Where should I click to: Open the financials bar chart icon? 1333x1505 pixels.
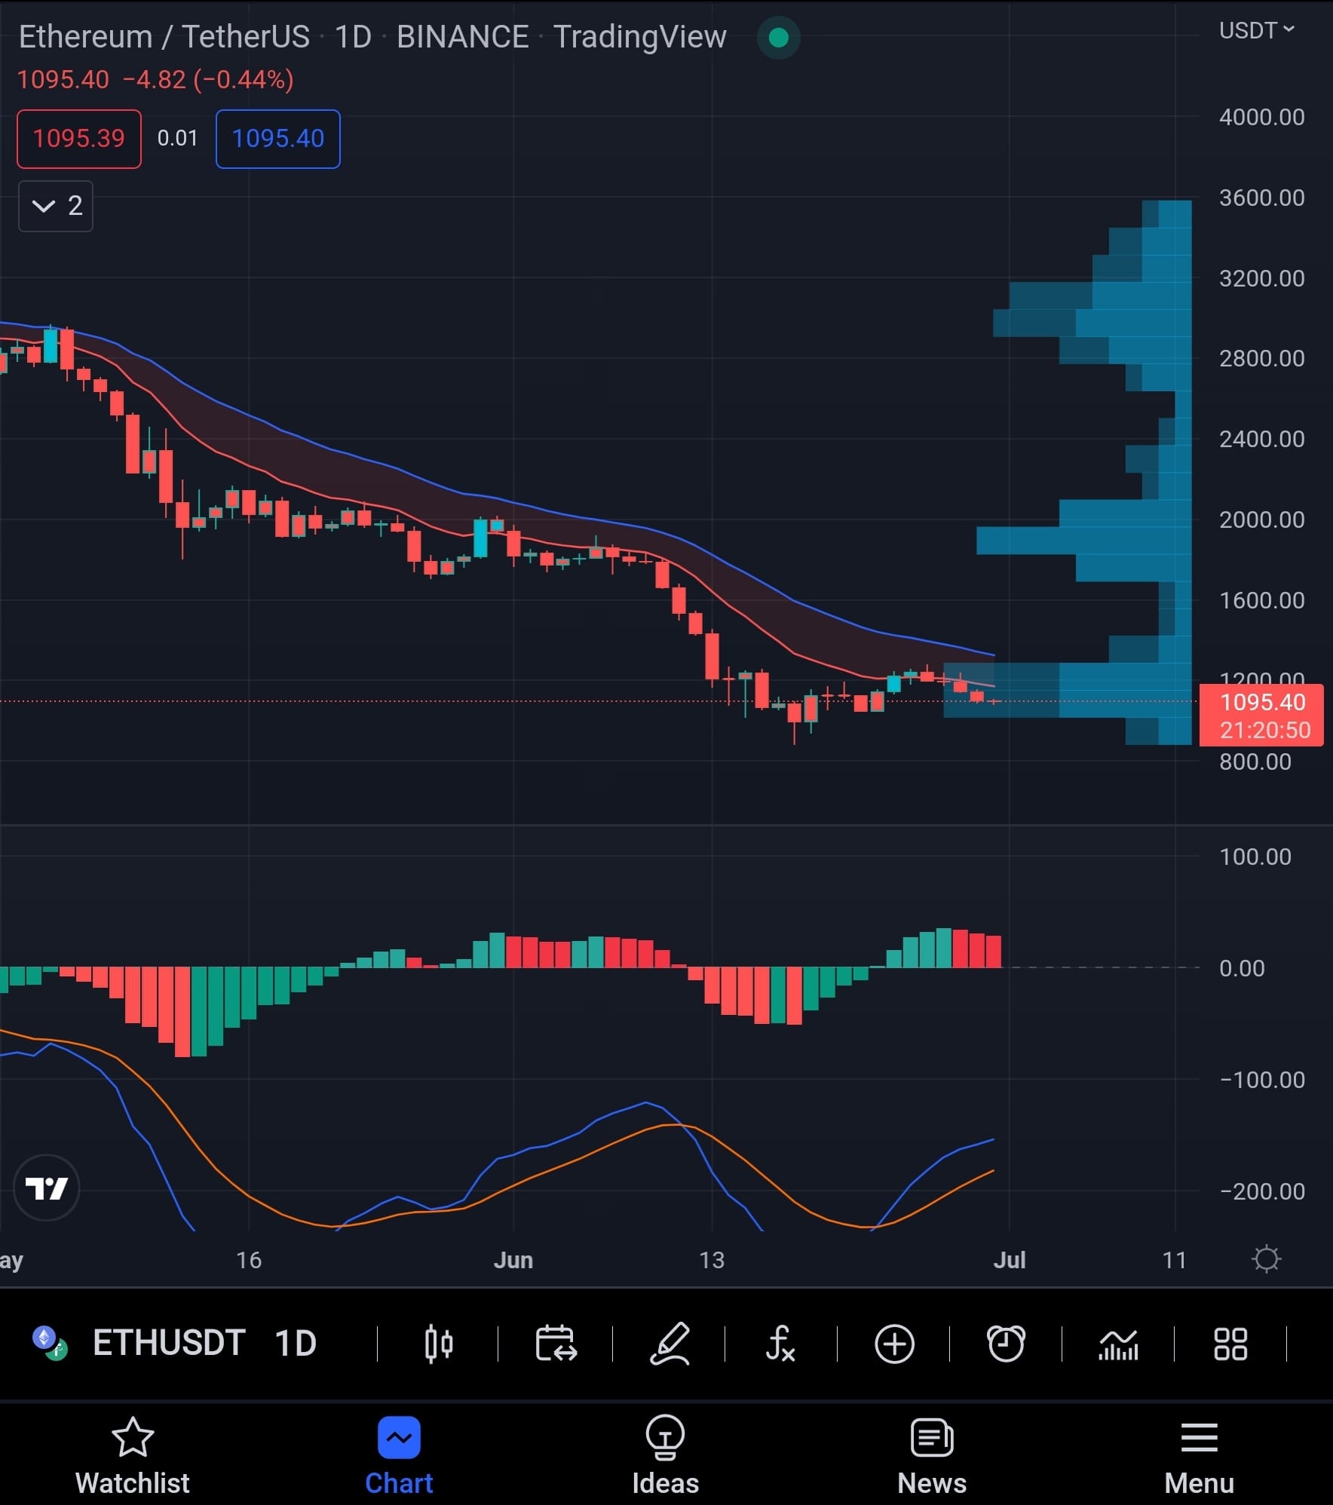tap(1118, 1344)
